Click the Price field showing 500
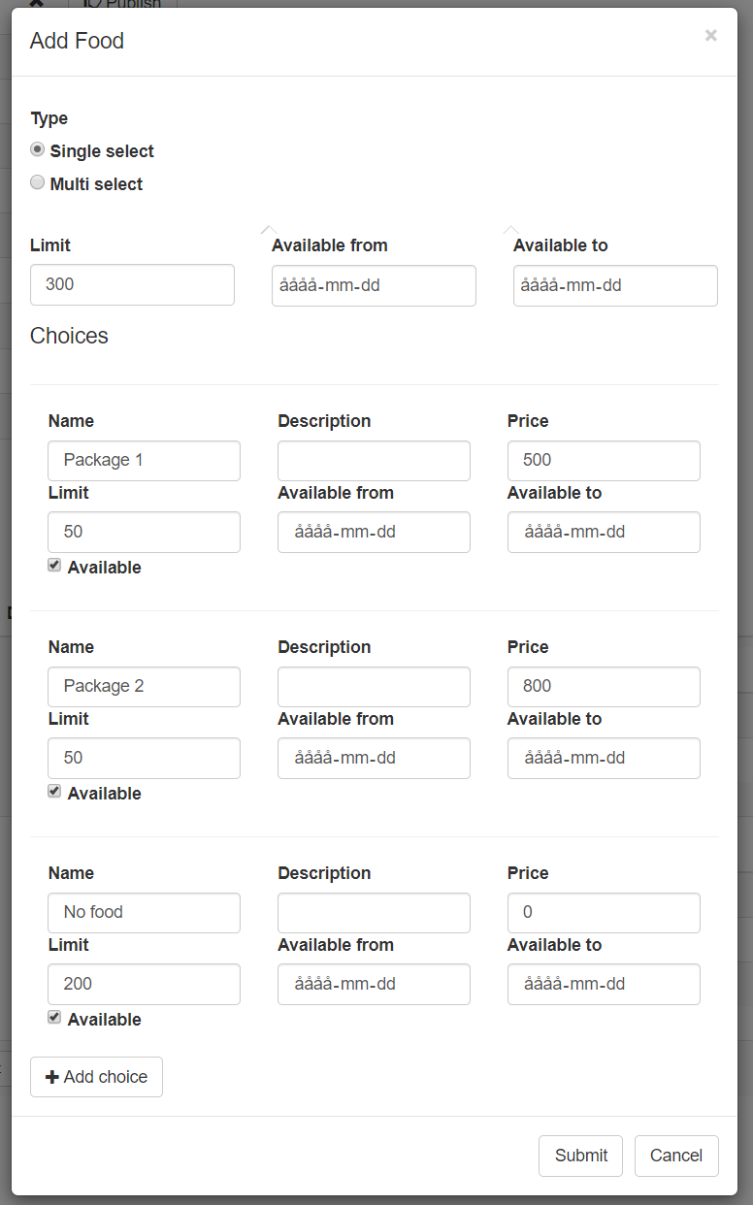The height and width of the screenshot is (1206, 753). tap(603, 461)
